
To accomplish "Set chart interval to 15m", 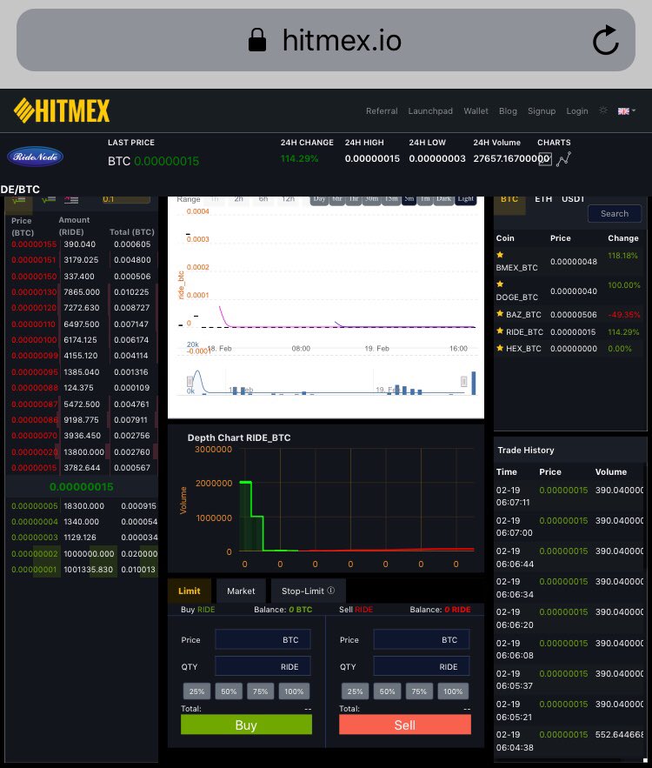I will 391,200.
